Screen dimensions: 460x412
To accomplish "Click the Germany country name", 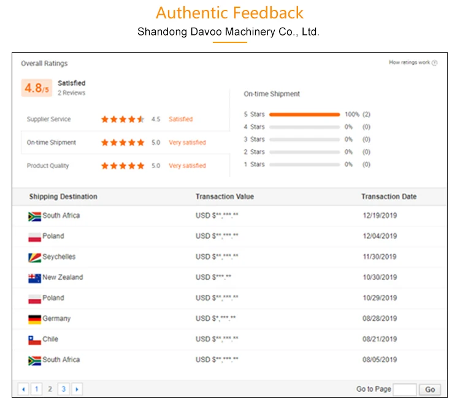I will coord(56,319).
